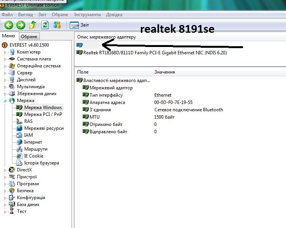
Task: Expand the Пристрої tree node
Action: point(5,177)
